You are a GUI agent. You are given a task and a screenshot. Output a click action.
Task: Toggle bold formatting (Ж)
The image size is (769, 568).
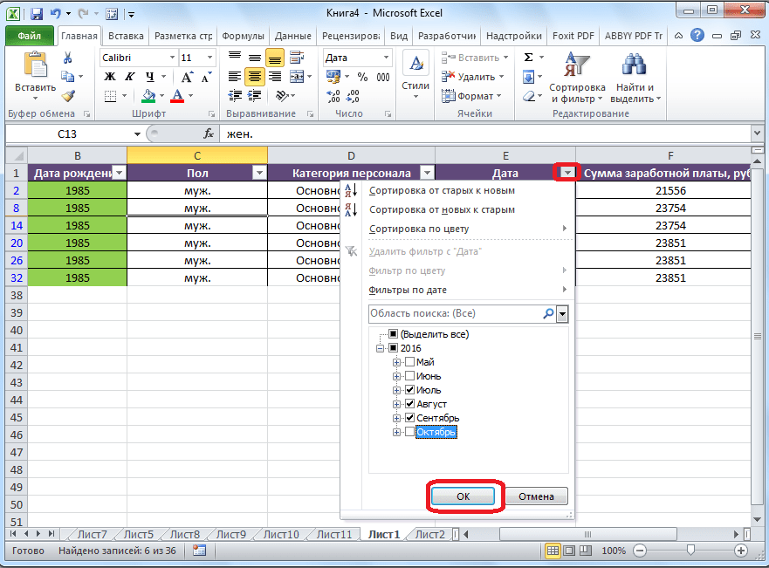click(x=110, y=77)
